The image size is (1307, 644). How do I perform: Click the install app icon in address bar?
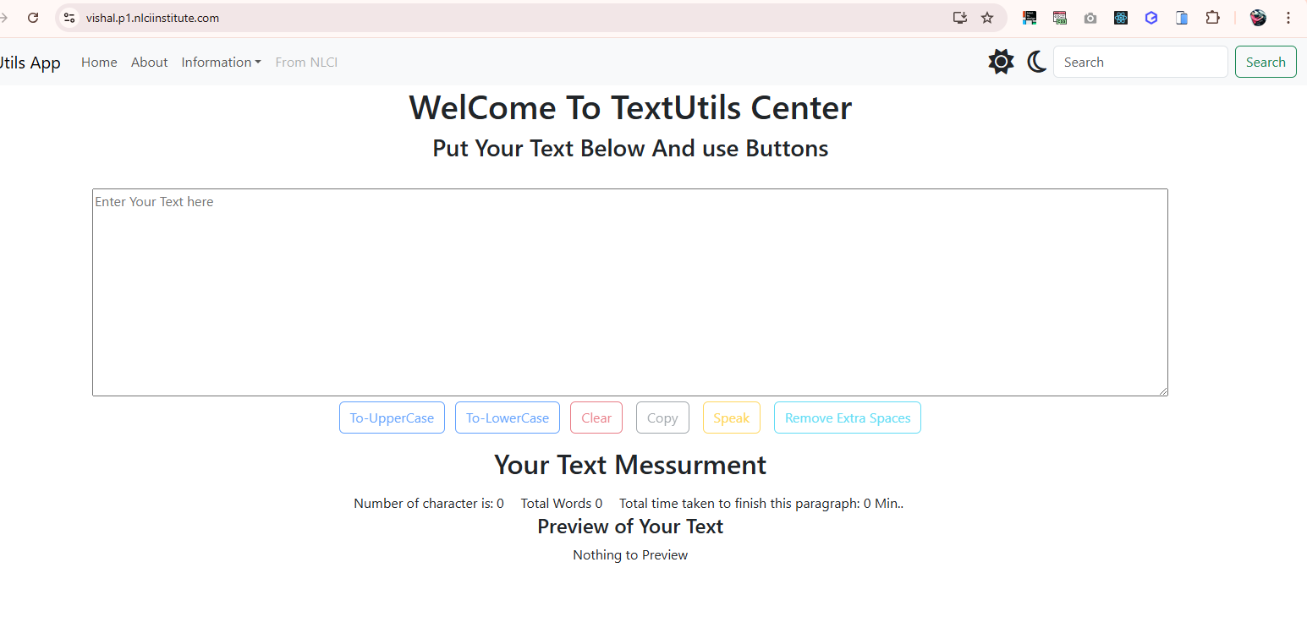click(959, 18)
